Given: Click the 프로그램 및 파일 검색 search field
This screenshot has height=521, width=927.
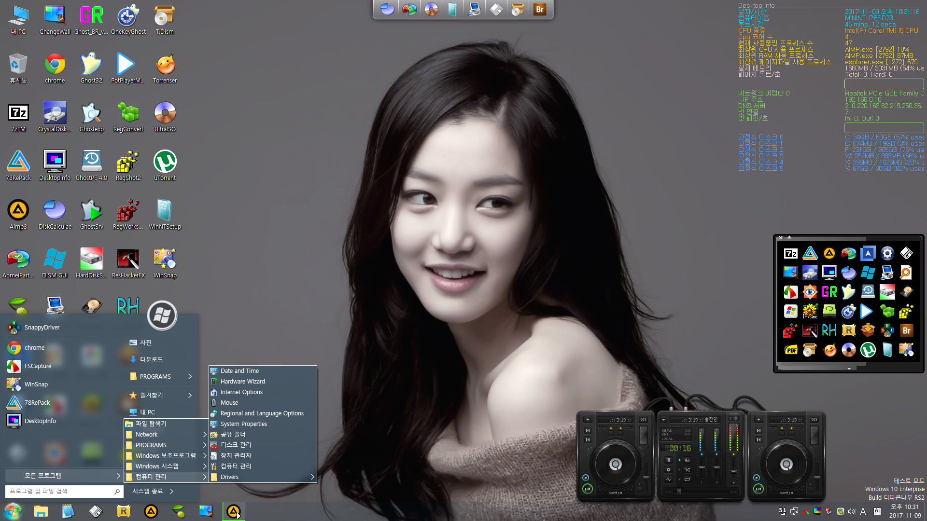Looking at the screenshot, I should click(x=64, y=491).
